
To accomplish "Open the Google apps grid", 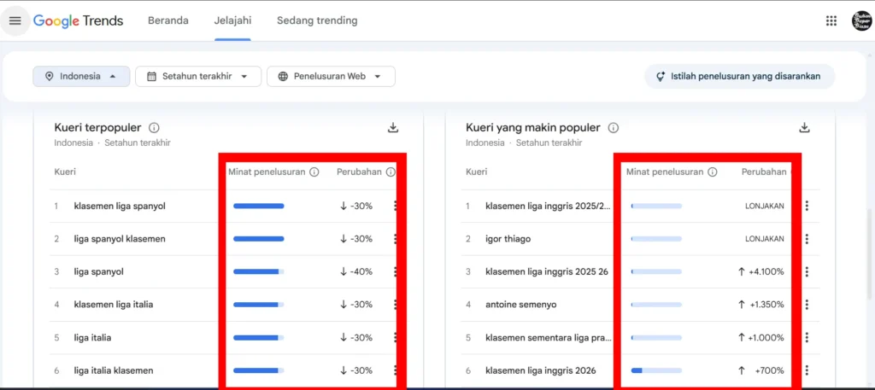I will [831, 20].
